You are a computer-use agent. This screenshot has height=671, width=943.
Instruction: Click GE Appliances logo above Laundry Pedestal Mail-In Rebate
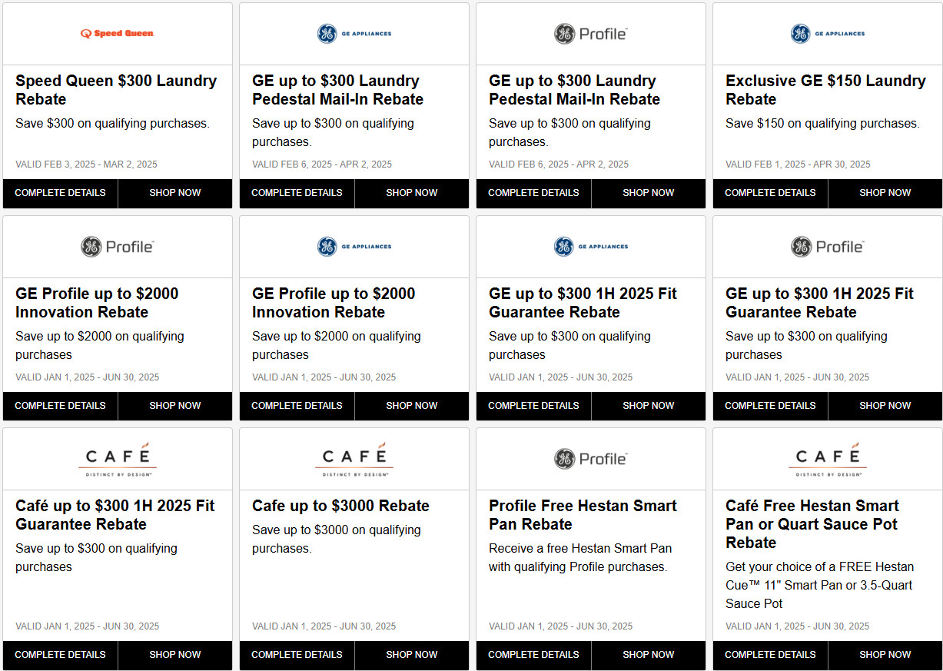click(x=354, y=34)
